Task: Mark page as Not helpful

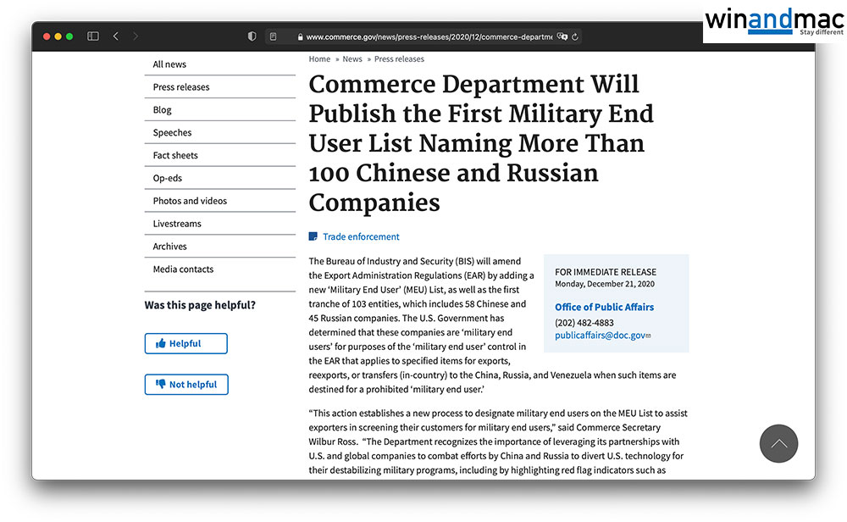Action: (x=186, y=384)
